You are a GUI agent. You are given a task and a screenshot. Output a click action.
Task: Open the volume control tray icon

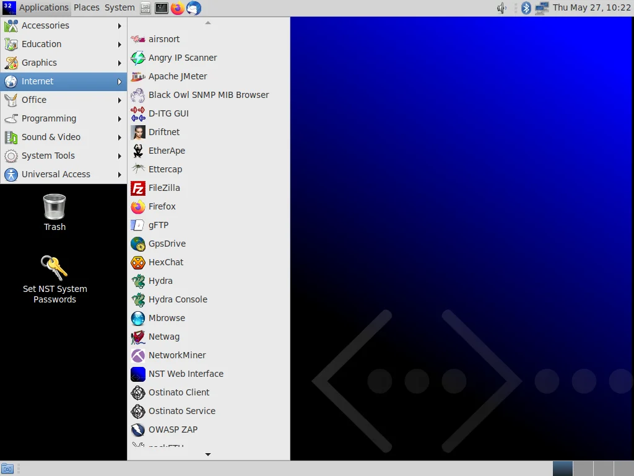click(x=502, y=7)
